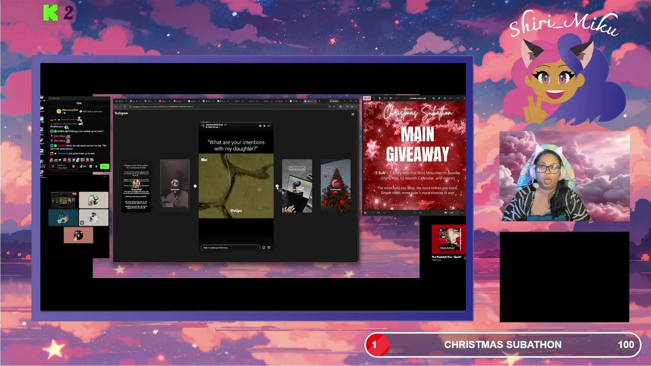Pause the playing Instagram story

264,126
